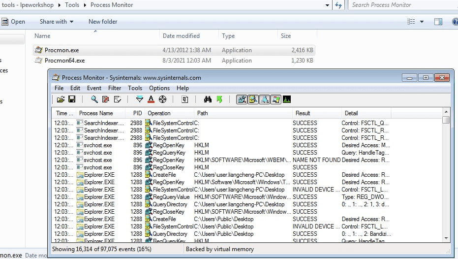Open the File menu in Process Monitor

[x=59, y=88]
